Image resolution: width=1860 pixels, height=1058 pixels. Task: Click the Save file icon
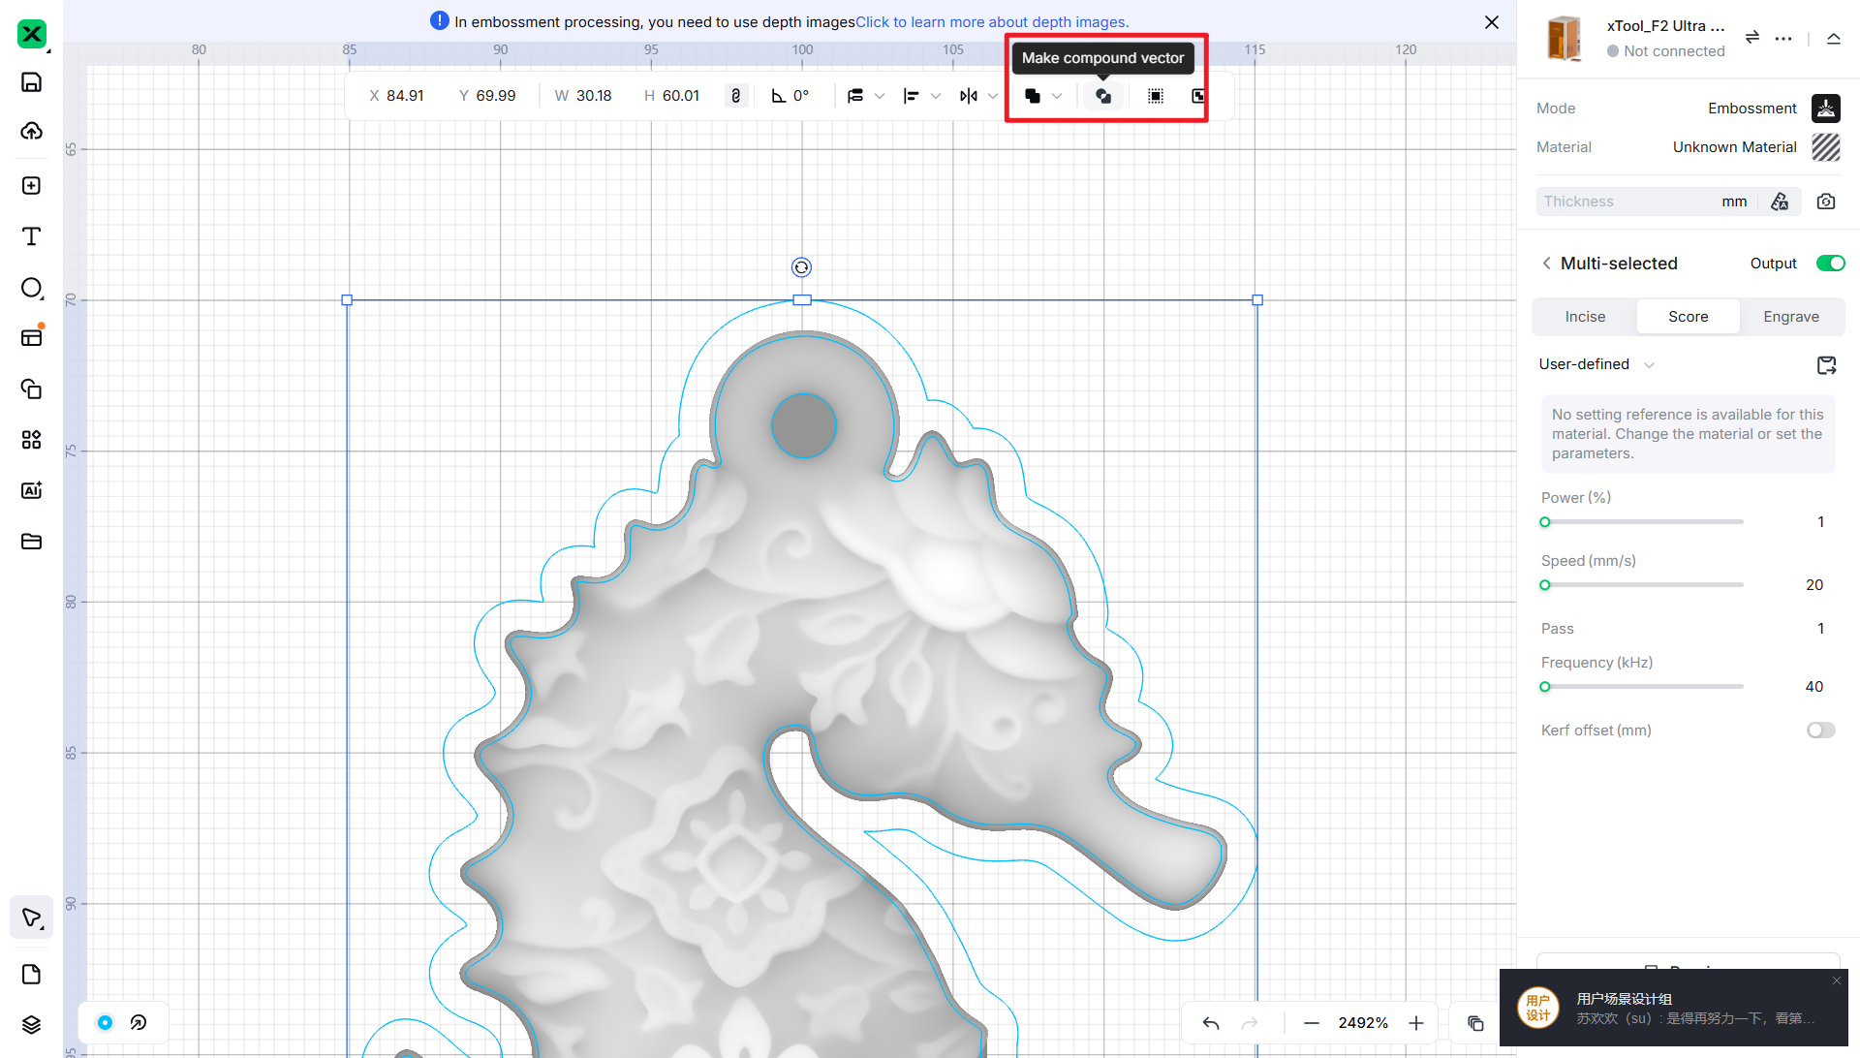pyautogui.click(x=31, y=82)
